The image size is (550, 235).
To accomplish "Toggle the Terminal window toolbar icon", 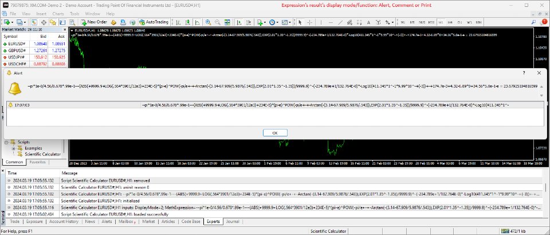I will (62, 22).
